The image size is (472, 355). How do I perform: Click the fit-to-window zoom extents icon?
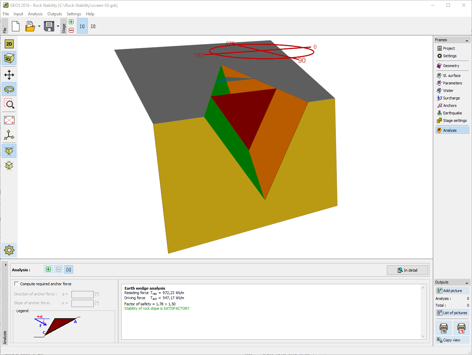9,120
